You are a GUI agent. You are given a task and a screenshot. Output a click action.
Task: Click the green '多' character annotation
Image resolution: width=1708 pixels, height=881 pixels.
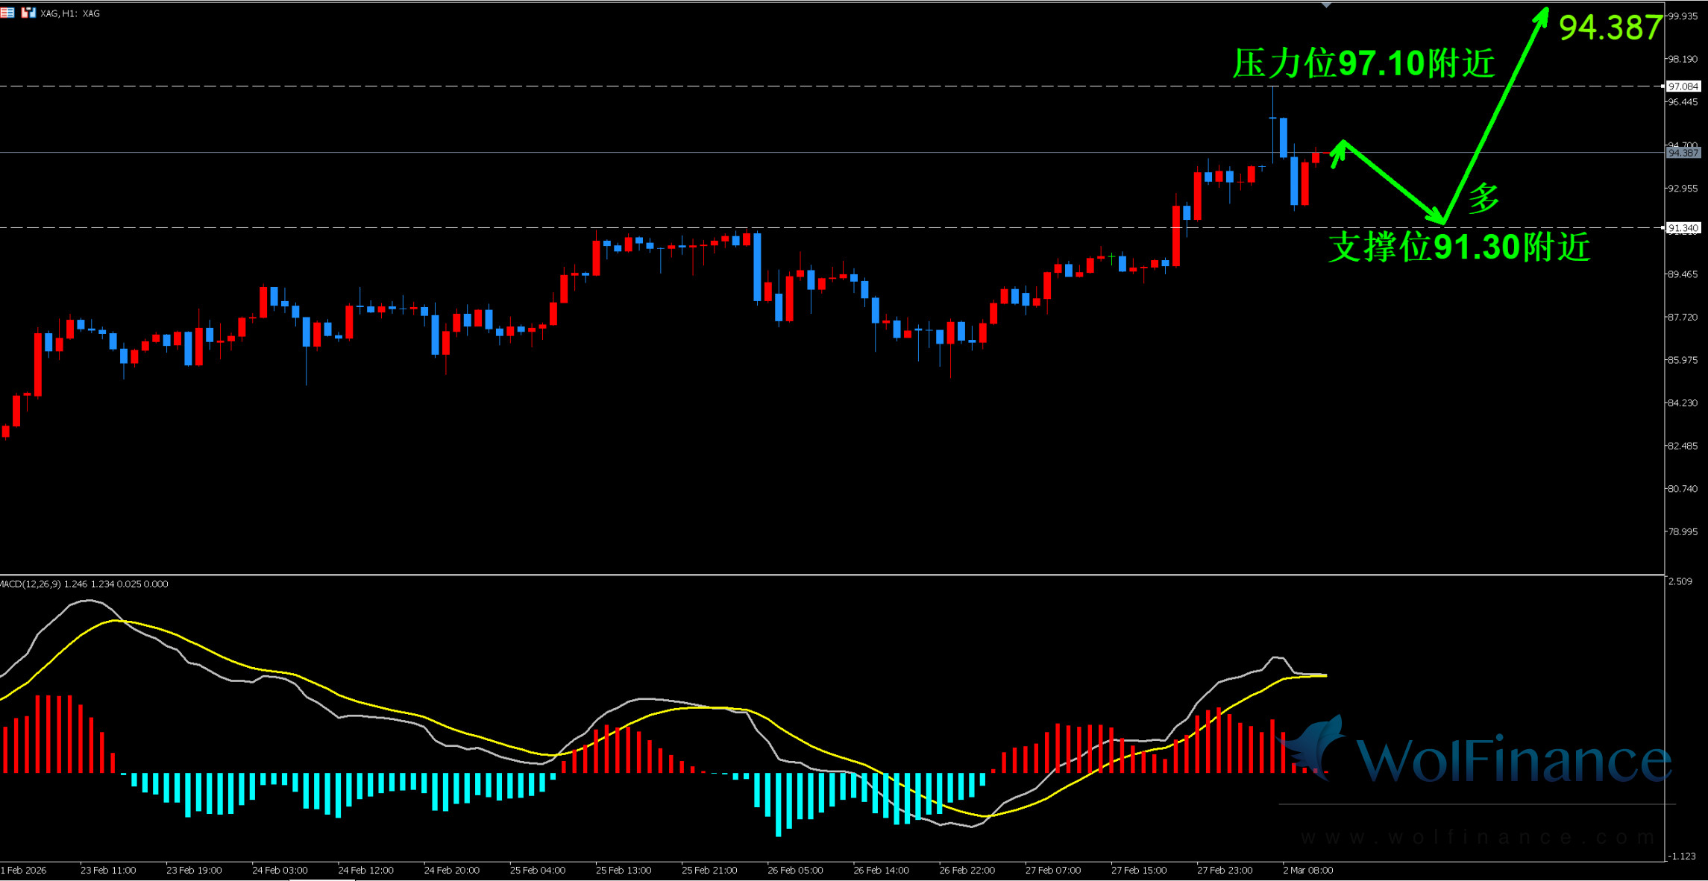point(1483,199)
